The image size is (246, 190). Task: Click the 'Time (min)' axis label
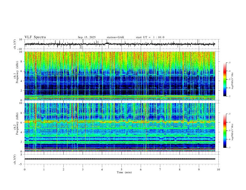(x=124, y=172)
